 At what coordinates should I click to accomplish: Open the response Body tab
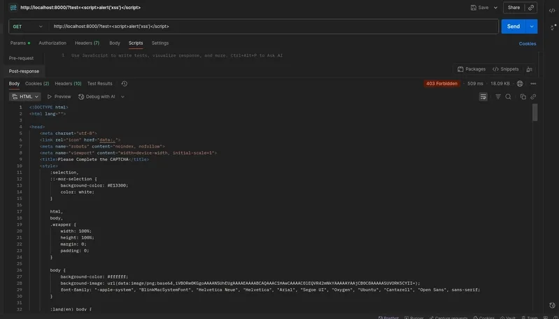pyautogui.click(x=14, y=84)
